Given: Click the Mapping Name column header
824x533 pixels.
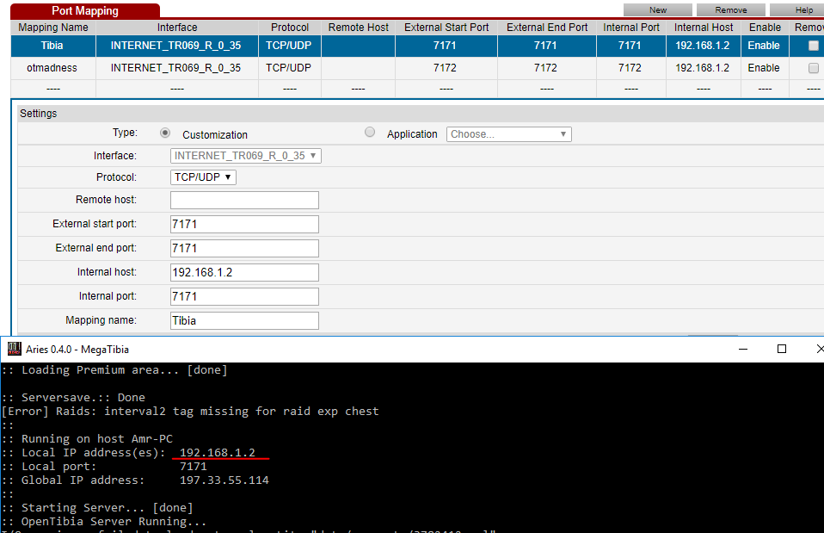Looking at the screenshot, I should click(53, 28).
